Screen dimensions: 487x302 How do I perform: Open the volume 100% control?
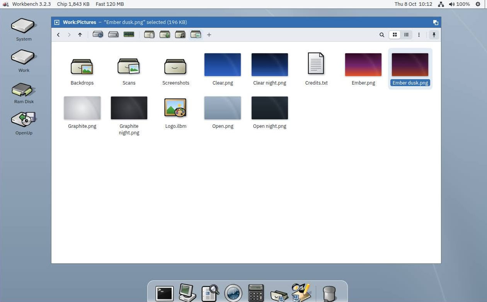[459, 4]
